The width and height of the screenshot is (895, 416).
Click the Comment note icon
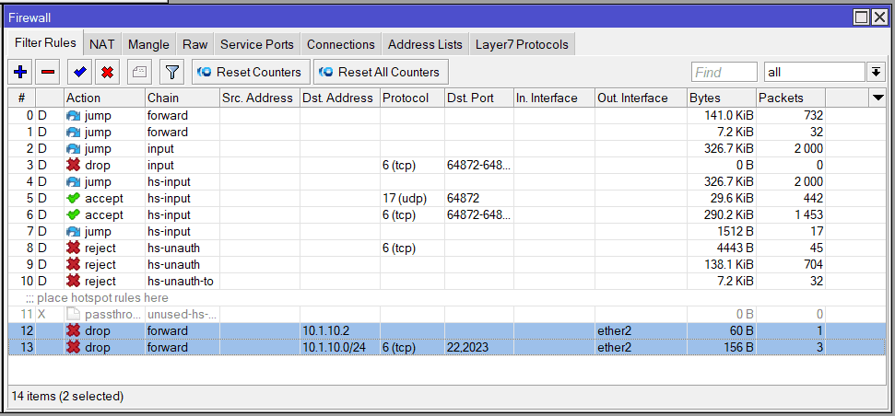(x=139, y=72)
